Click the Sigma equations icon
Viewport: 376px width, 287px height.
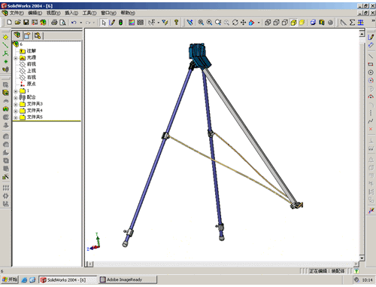pos(352,23)
